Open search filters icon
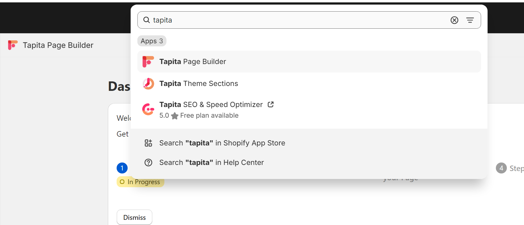The height and width of the screenshot is (225, 524). (470, 20)
